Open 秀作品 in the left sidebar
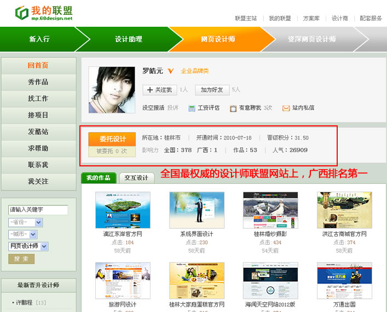387x312 pixels. [x=38, y=82]
